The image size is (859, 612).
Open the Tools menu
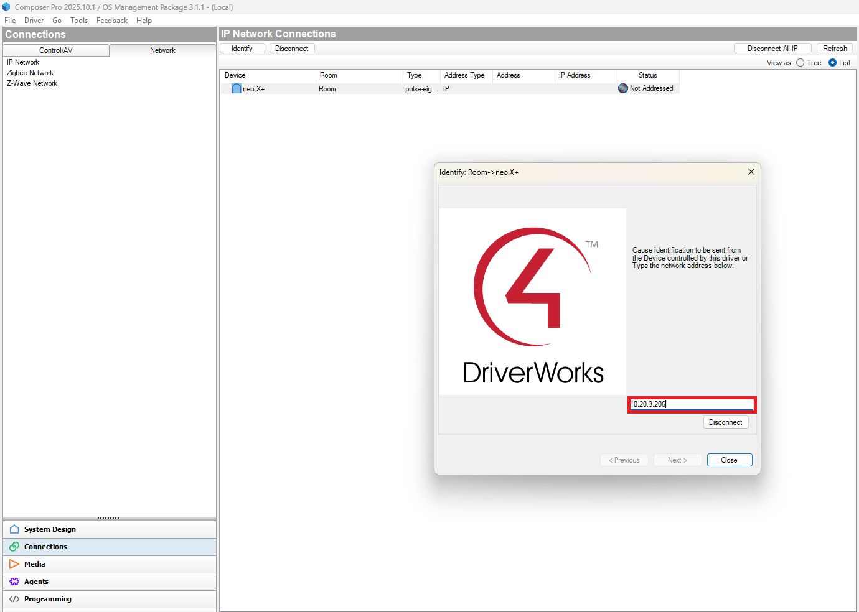click(79, 21)
